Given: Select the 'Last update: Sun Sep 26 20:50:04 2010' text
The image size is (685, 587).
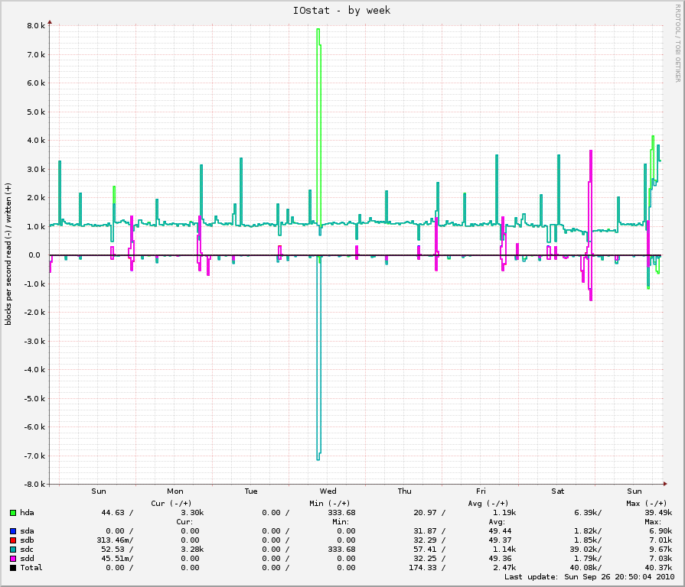Looking at the screenshot, I should (x=590, y=577).
